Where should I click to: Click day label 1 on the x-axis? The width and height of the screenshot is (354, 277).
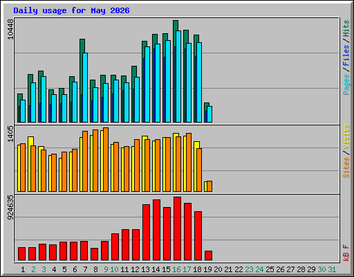[23, 269]
